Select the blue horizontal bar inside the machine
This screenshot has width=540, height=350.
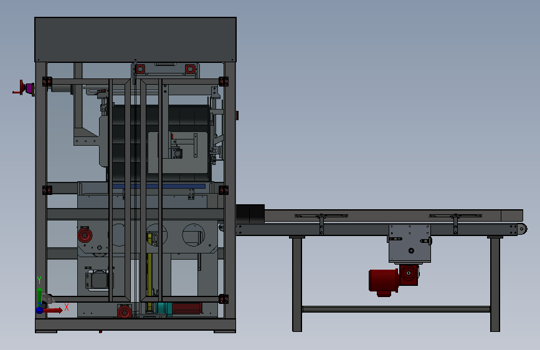159,186
